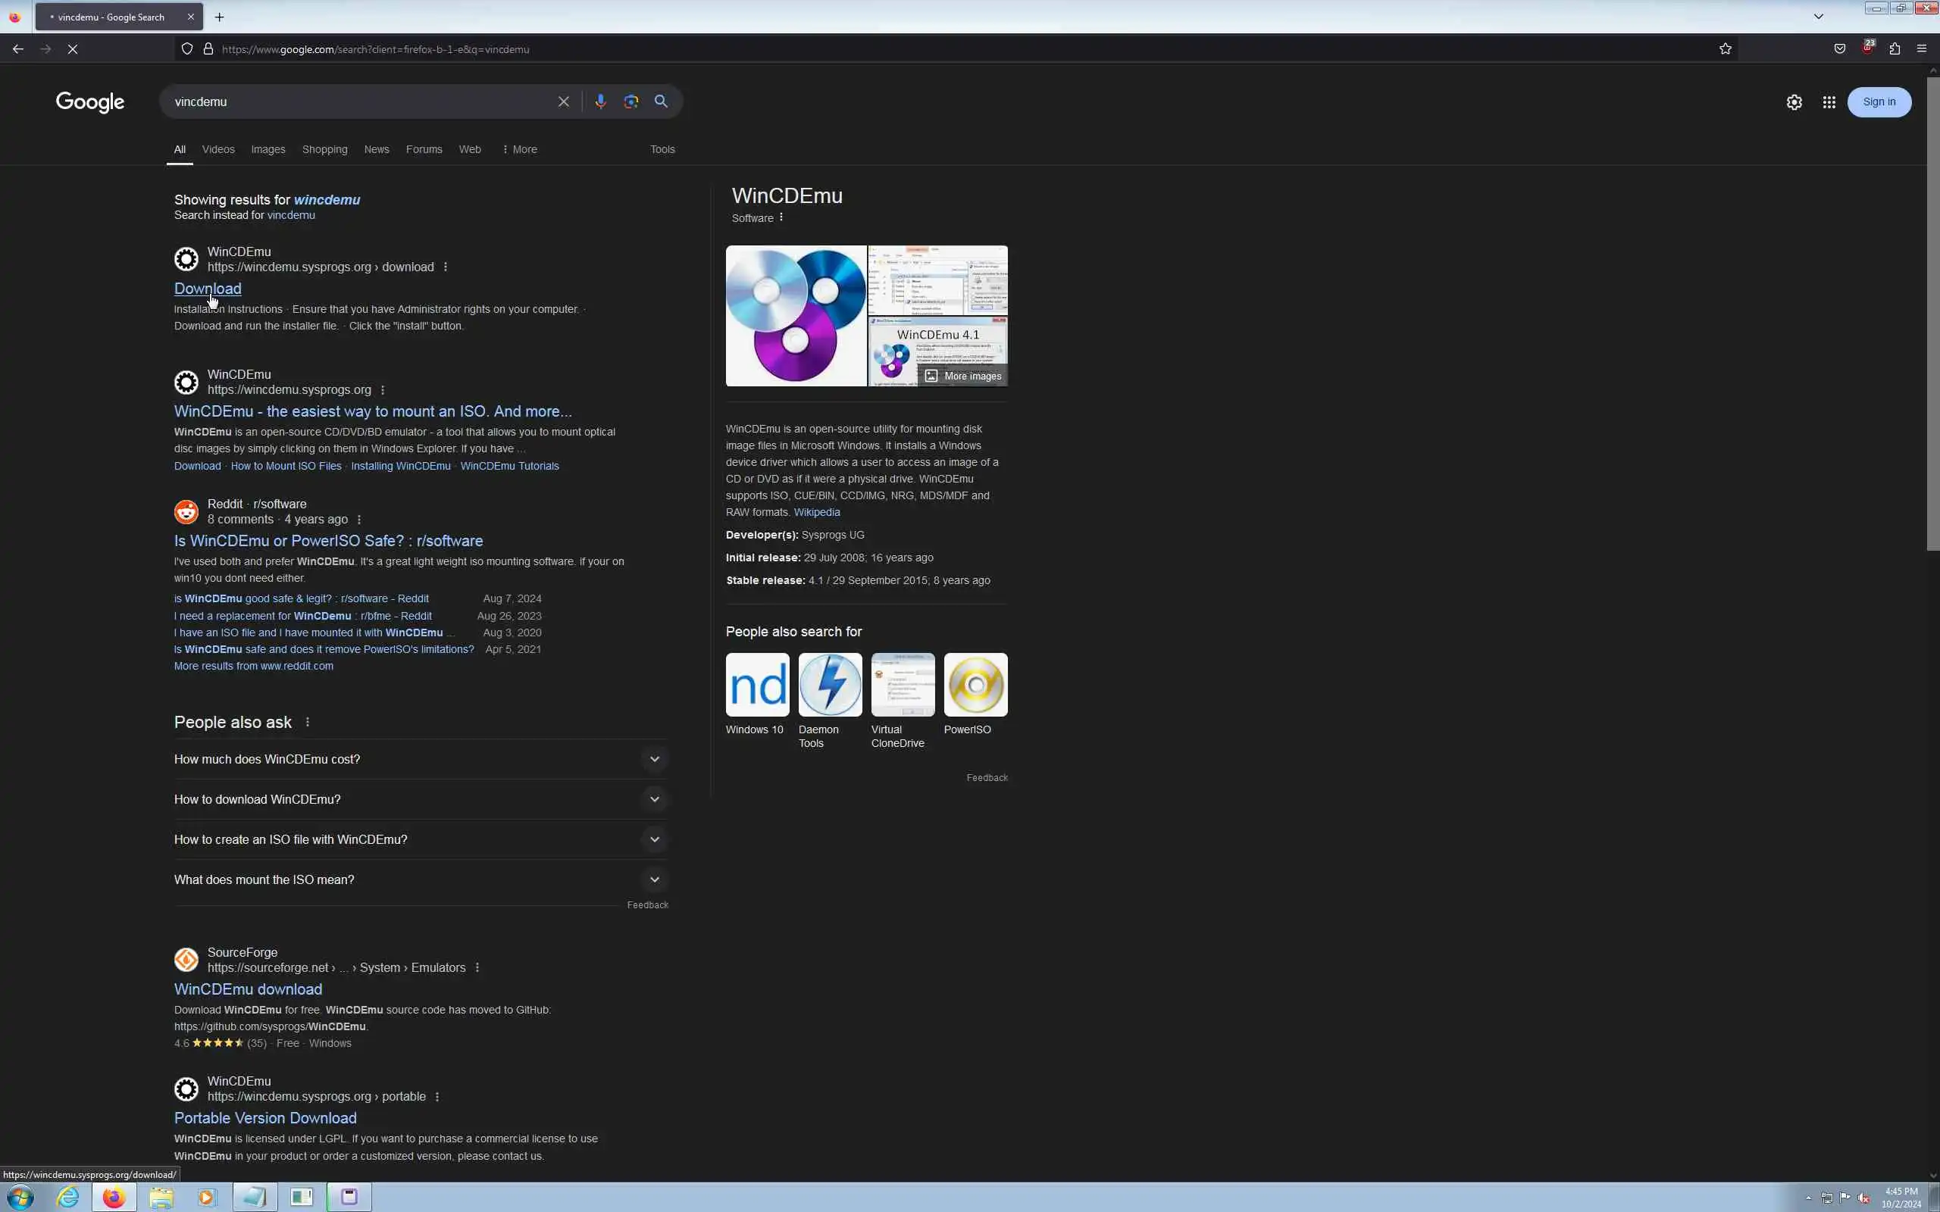Open the Google apps grid

coord(1829,102)
